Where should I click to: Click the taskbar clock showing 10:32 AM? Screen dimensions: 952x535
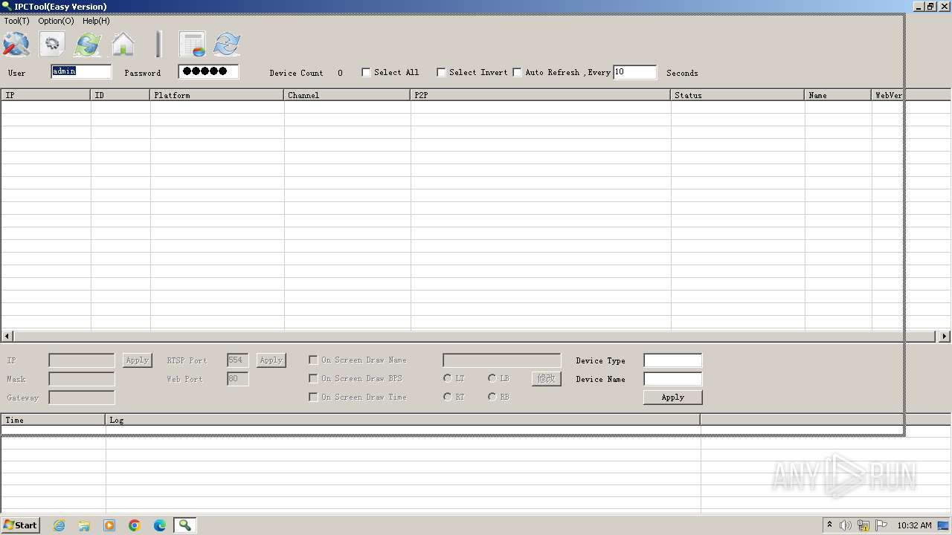pos(914,525)
